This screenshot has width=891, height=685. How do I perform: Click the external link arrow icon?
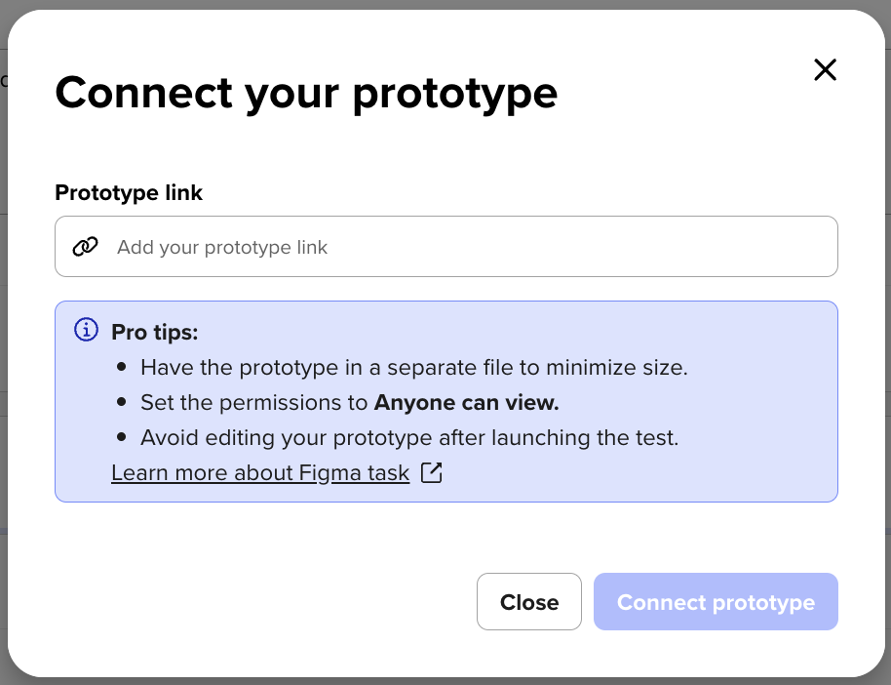[x=431, y=473]
